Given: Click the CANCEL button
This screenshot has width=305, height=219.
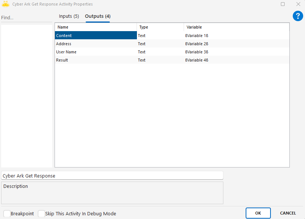Looking at the screenshot, I should pos(288,213).
